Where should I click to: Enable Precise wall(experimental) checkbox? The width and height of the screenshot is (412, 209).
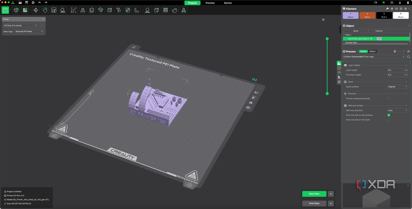pos(389,99)
